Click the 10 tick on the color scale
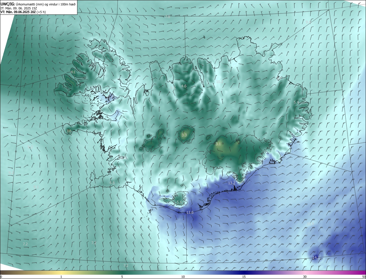366x279 pixels. [x=183, y=277]
